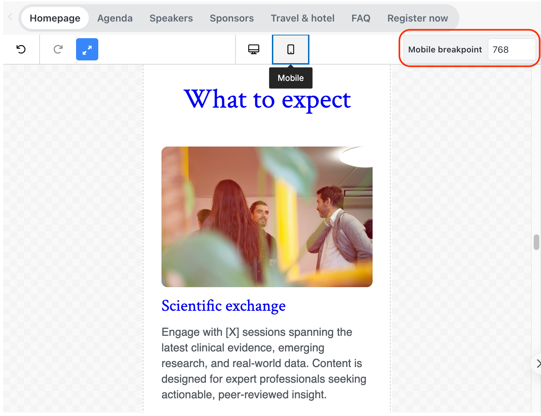Image resolution: width=541 pixels, height=416 pixels.
Task: Switch to desktop preview mode
Action: [x=254, y=49]
